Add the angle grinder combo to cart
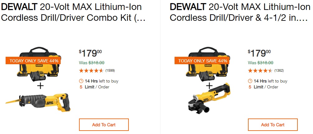 tap(273, 125)
